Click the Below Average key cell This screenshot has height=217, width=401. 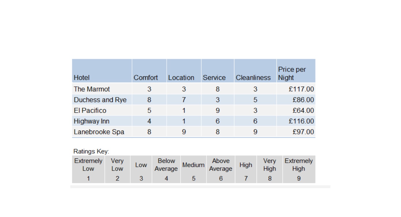166,169
